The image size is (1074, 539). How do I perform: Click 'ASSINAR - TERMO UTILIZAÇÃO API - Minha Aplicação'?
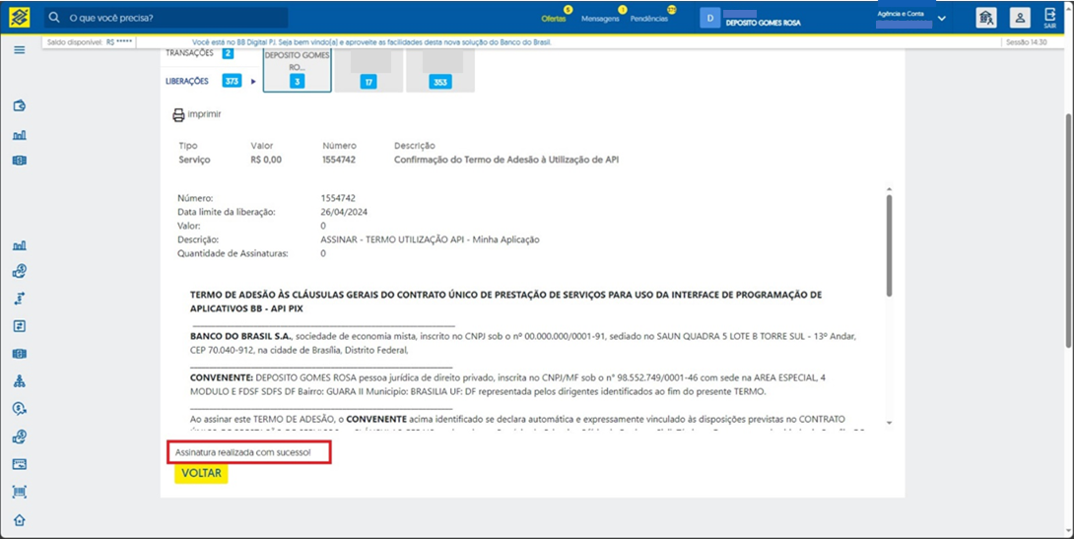pyautogui.click(x=431, y=239)
